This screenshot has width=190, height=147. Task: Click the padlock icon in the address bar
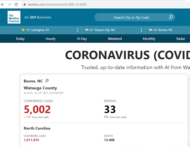pos(25,4)
